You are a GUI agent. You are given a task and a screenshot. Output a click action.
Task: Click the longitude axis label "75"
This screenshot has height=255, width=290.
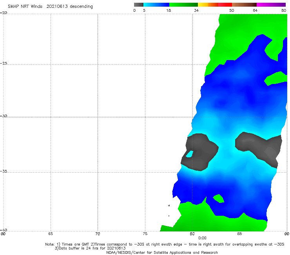145,234
